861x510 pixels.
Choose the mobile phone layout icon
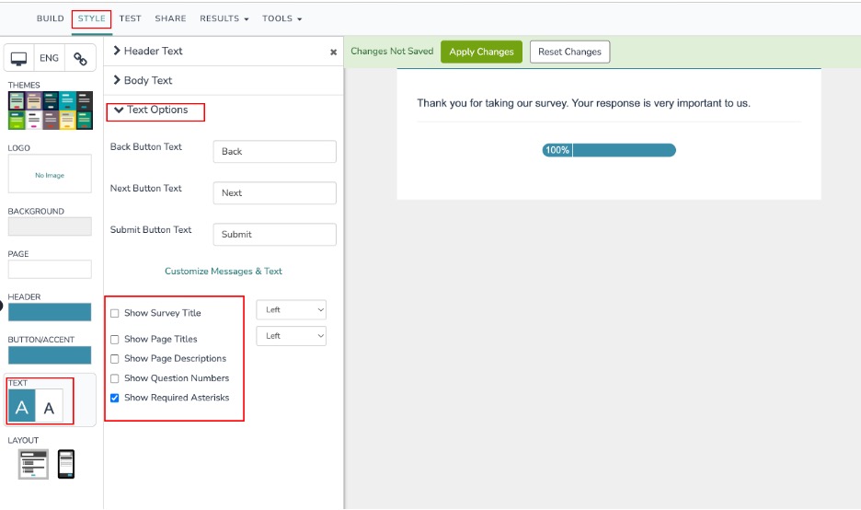(x=66, y=464)
